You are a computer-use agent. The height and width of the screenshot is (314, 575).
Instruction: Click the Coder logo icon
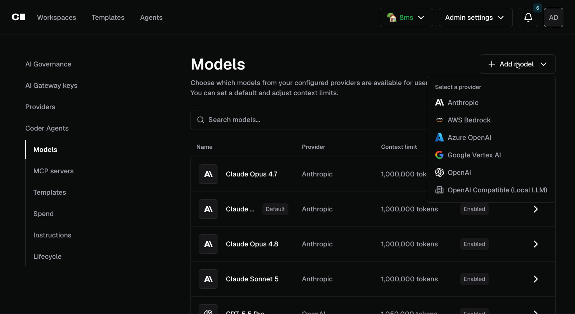(19, 17)
